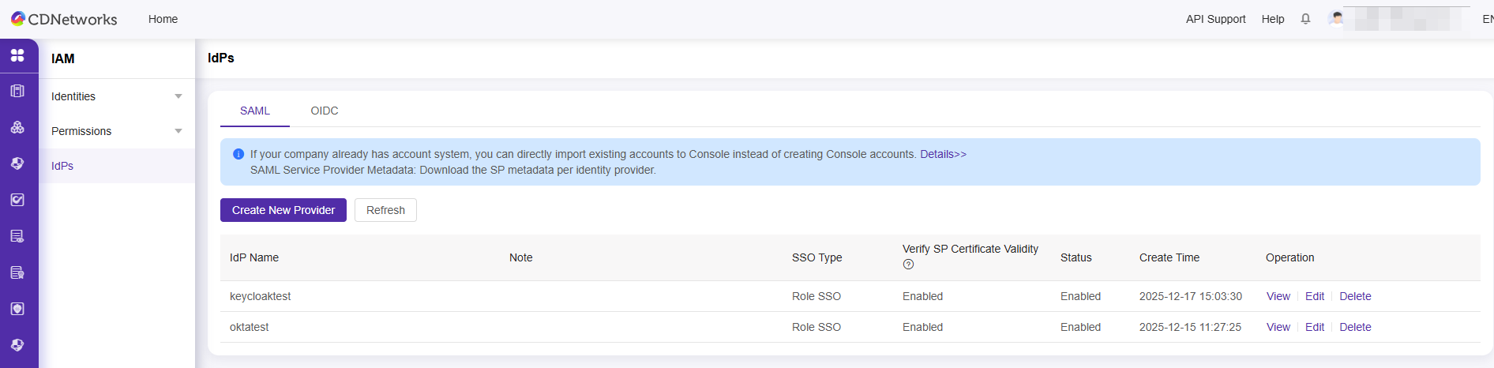Click the Note column header
The image size is (1494, 368).
tap(521, 257)
